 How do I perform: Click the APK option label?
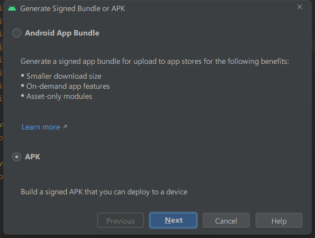click(33, 156)
